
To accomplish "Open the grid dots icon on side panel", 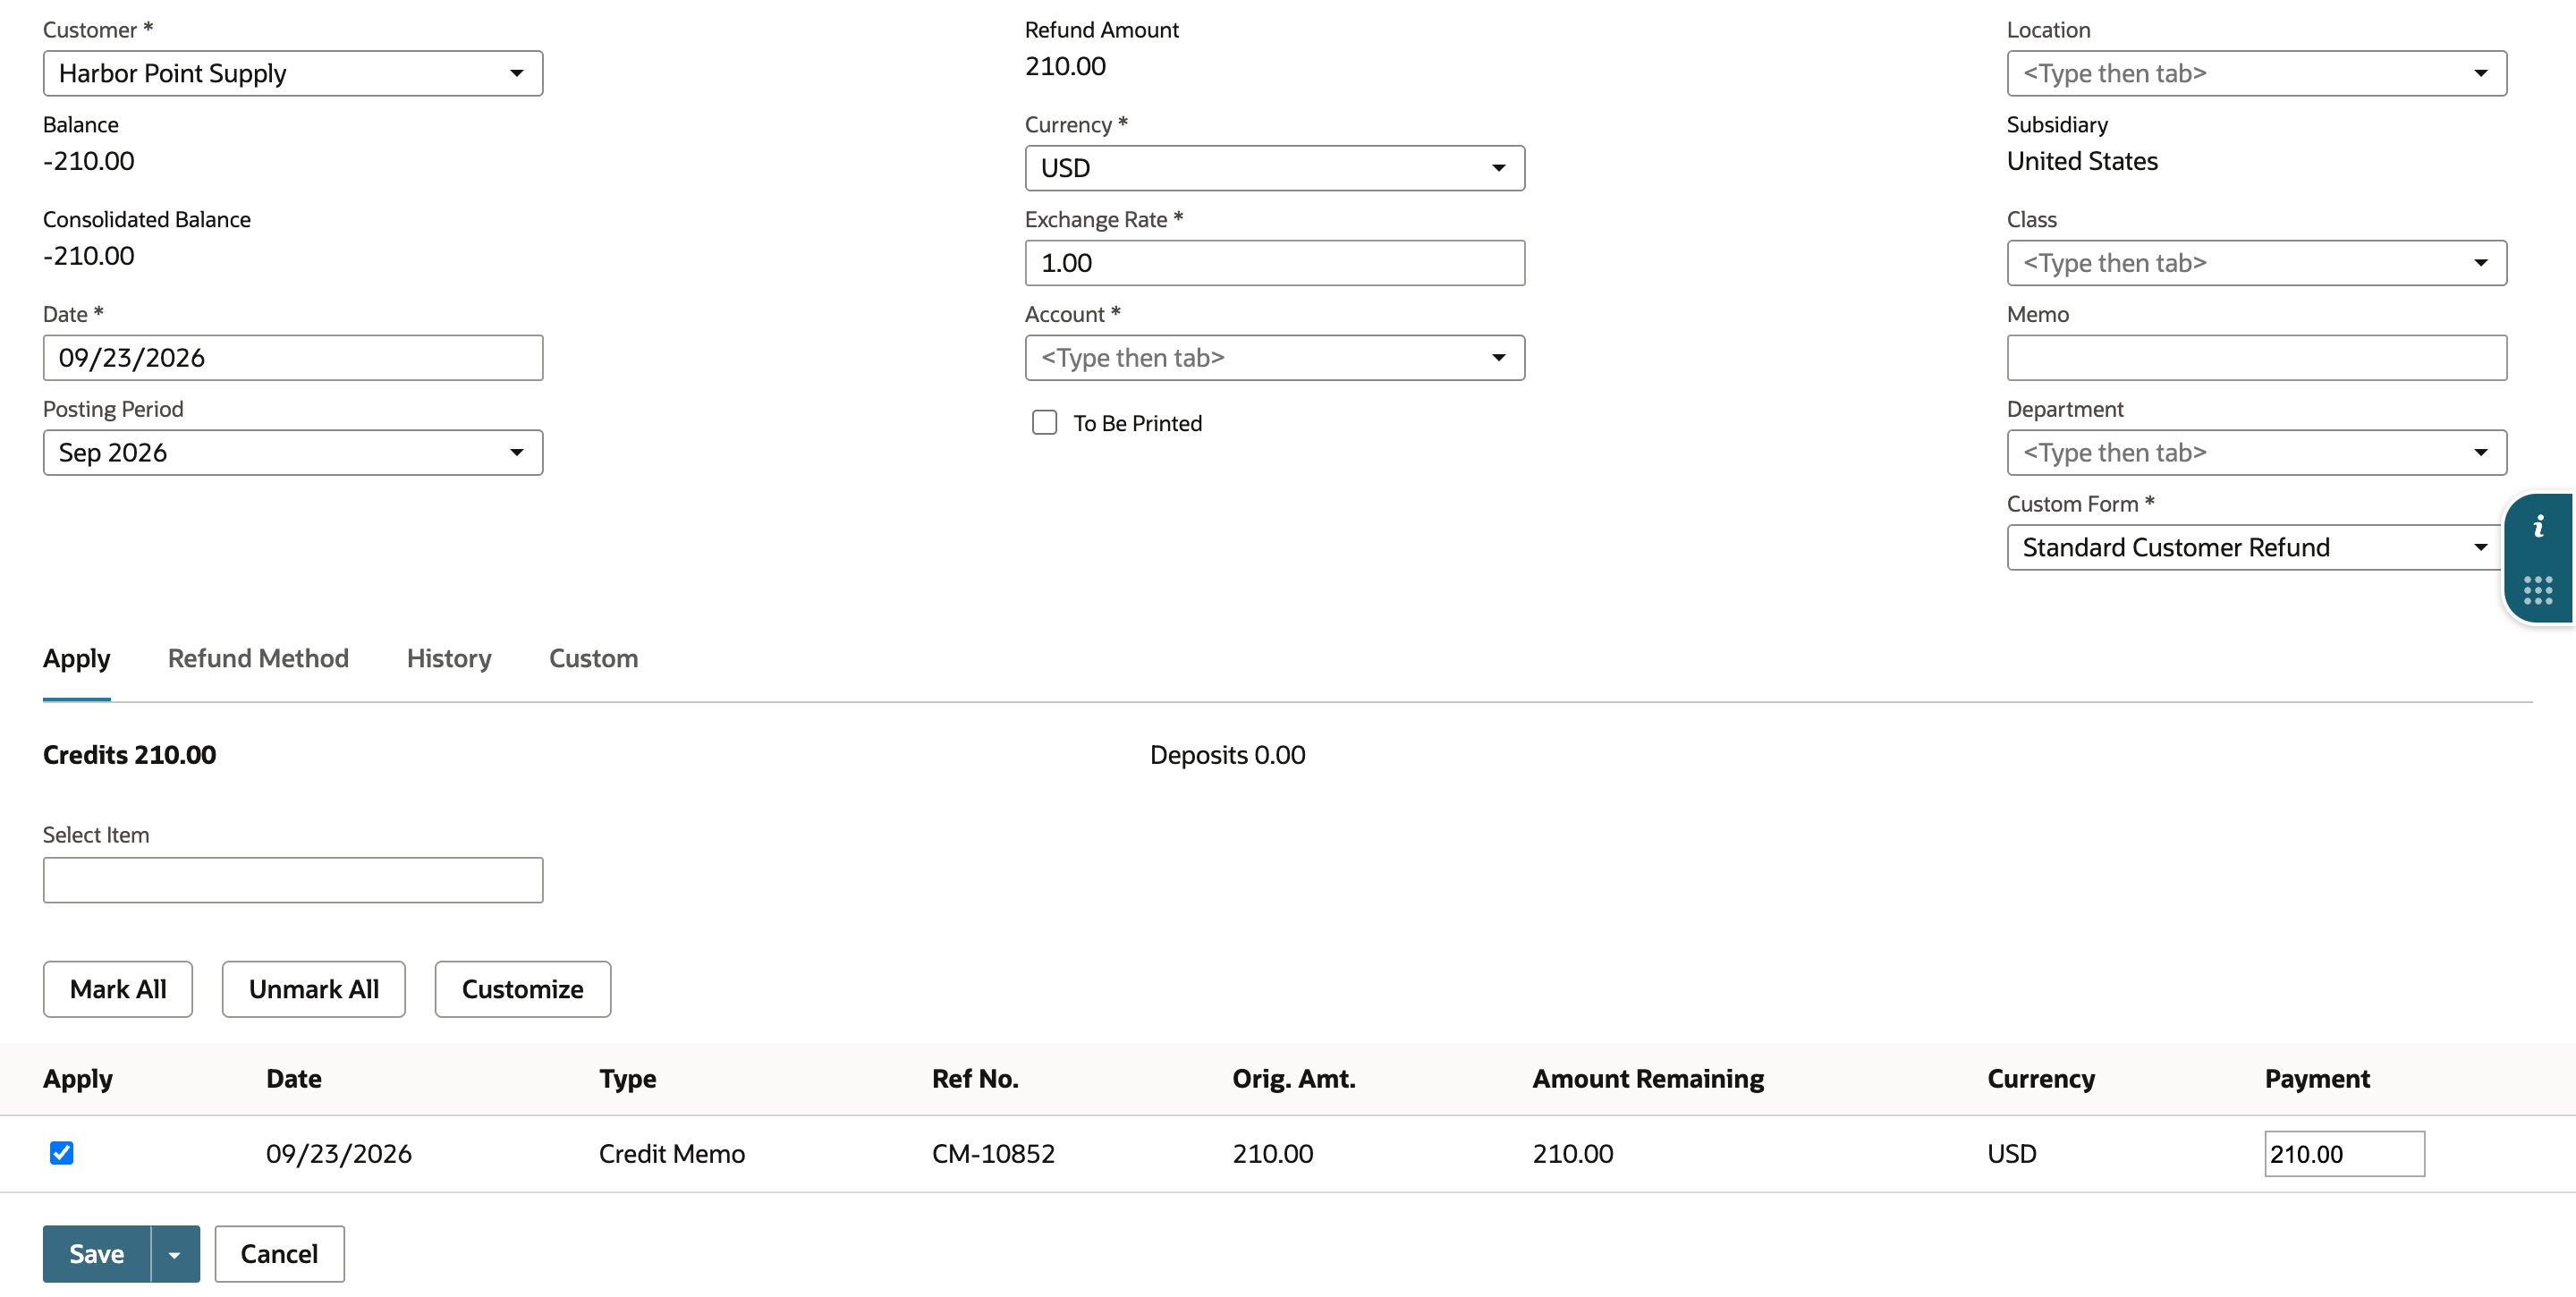I will coord(2538,590).
